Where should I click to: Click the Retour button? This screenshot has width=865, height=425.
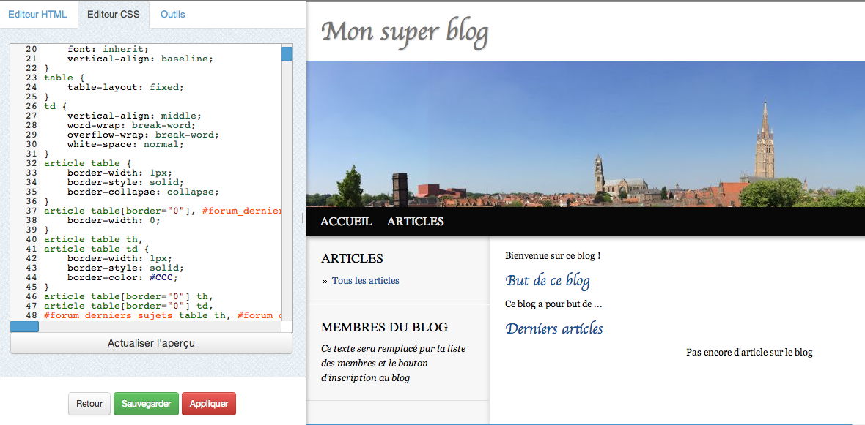pyautogui.click(x=89, y=404)
